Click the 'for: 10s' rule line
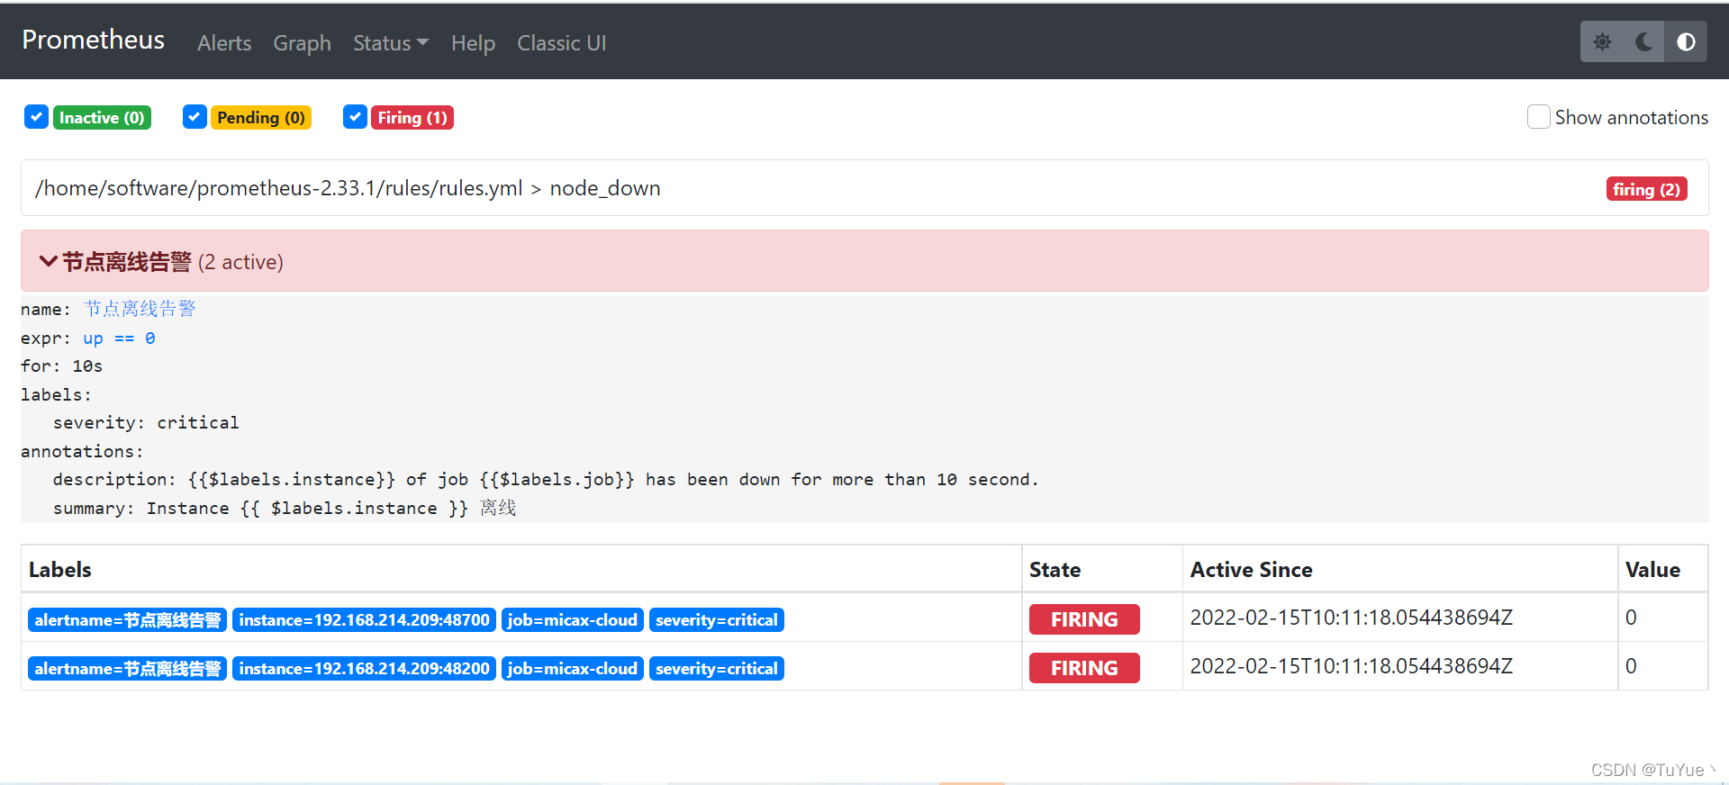This screenshot has width=1729, height=785. (x=62, y=366)
